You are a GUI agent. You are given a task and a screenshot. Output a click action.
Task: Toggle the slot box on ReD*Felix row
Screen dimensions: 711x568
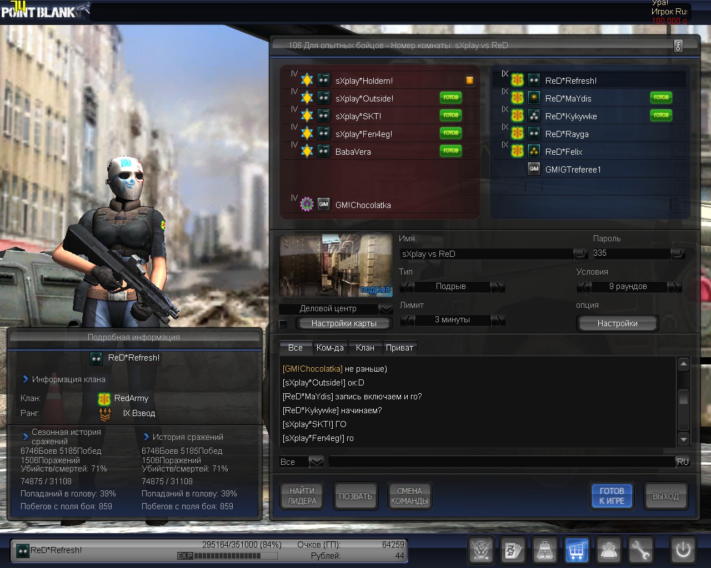(x=680, y=151)
